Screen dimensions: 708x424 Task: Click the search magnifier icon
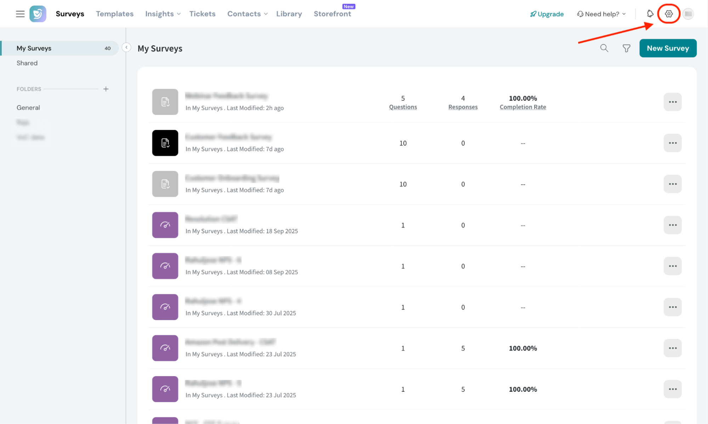604,48
